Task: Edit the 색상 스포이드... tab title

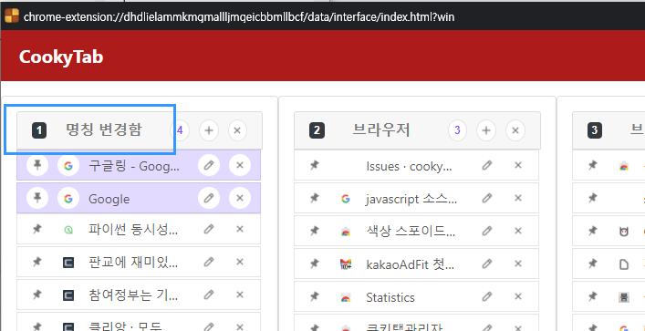Action: pyautogui.click(x=487, y=231)
